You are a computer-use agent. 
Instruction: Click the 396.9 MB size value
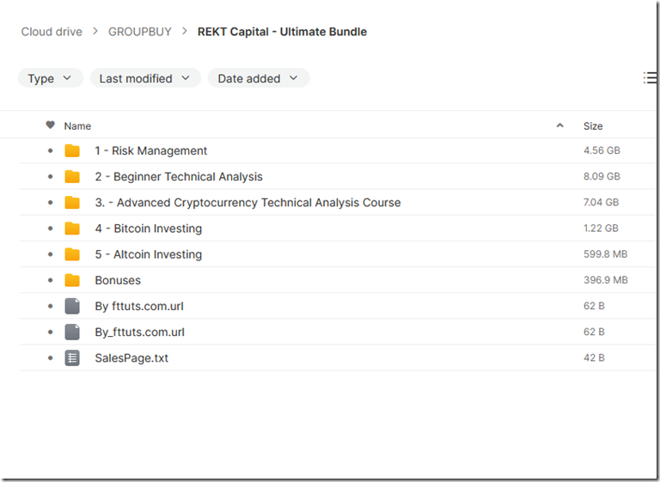[x=606, y=280]
